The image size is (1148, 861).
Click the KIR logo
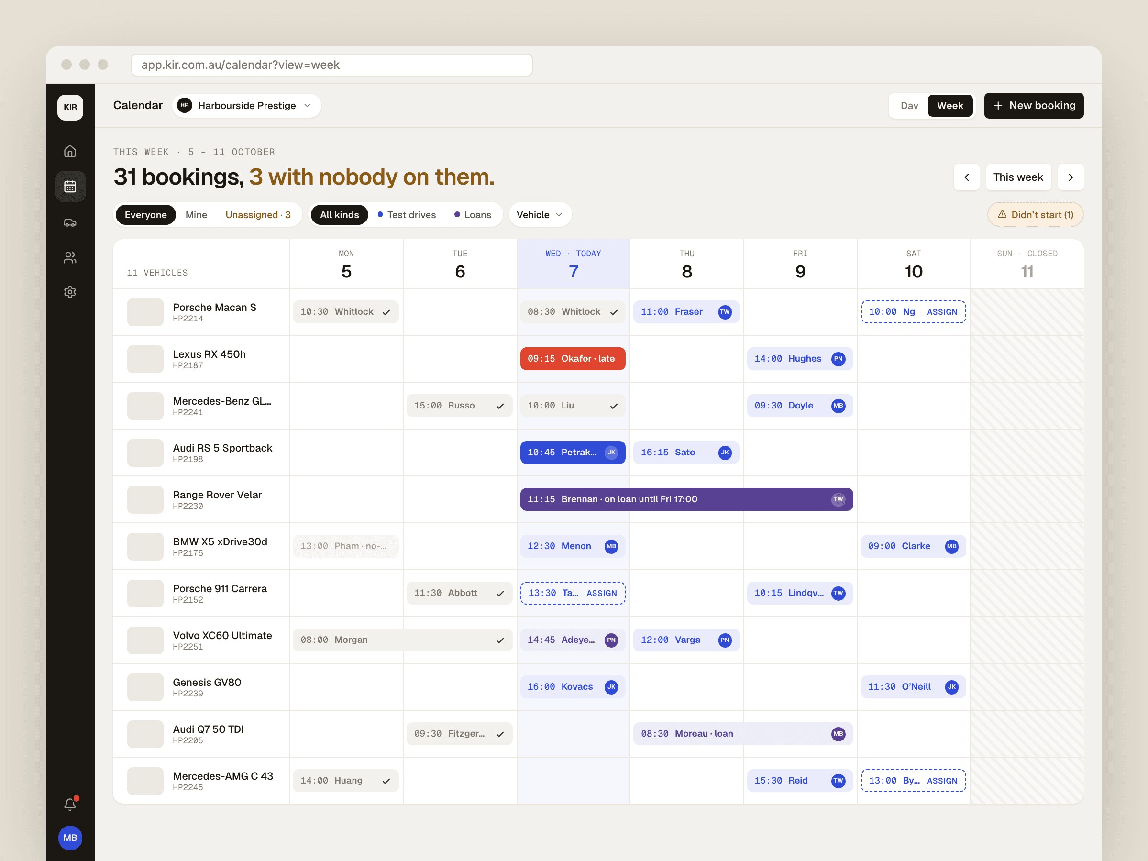70,107
